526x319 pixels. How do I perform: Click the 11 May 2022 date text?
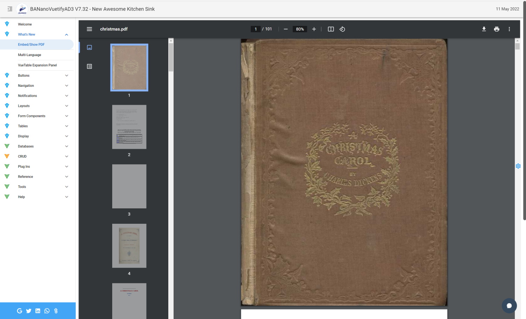pos(507,9)
